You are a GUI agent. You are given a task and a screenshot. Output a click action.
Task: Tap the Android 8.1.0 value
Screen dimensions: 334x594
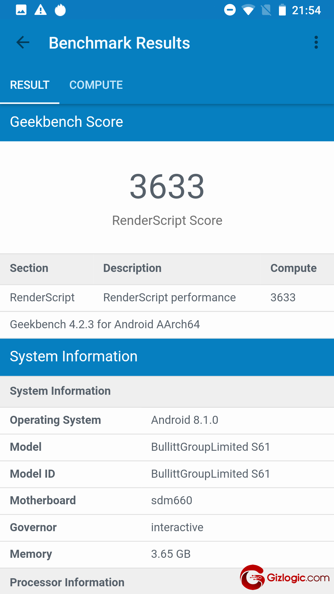pyautogui.click(x=185, y=420)
